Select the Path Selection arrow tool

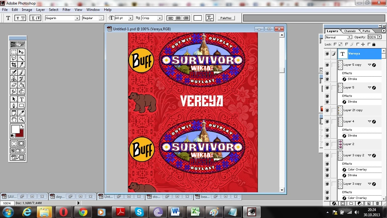point(14,99)
